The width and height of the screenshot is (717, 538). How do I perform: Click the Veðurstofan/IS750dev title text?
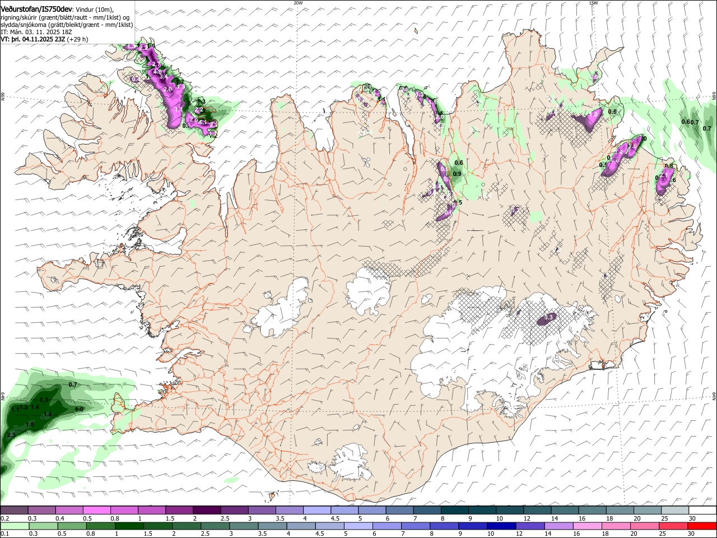click(36, 9)
